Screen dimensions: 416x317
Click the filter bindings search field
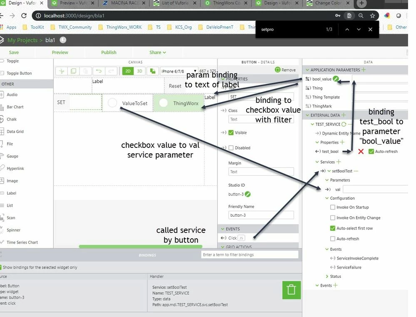(x=250, y=255)
